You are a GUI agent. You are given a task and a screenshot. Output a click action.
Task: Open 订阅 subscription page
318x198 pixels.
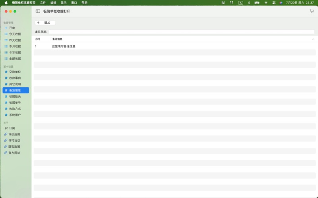pyautogui.click(x=16, y=128)
